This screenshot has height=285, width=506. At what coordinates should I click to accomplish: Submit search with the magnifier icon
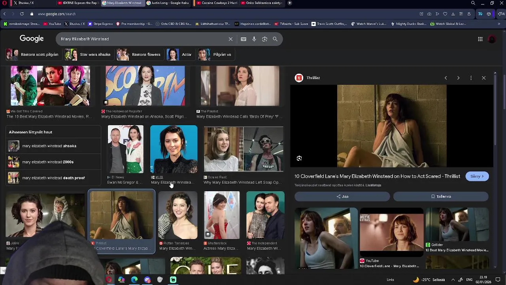(x=275, y=39)
